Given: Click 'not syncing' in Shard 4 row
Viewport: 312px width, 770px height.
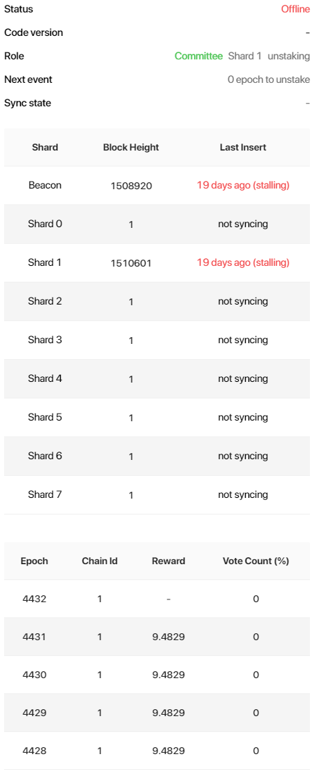Looking at the screenshot, I should [243, 378].
